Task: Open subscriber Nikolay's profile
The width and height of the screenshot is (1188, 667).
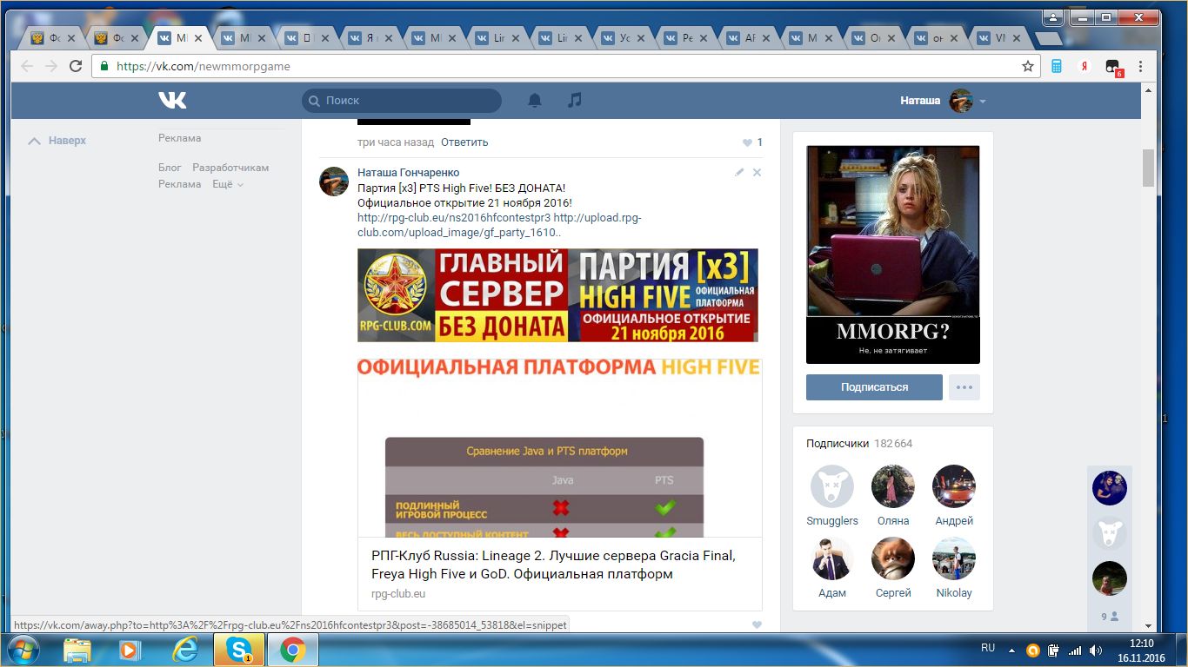Action: point(954,567)
